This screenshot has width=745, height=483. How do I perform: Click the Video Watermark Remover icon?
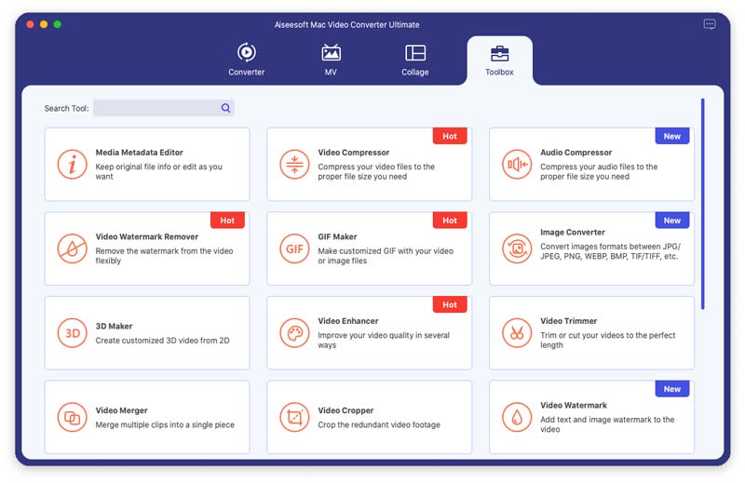coord(72,248)
